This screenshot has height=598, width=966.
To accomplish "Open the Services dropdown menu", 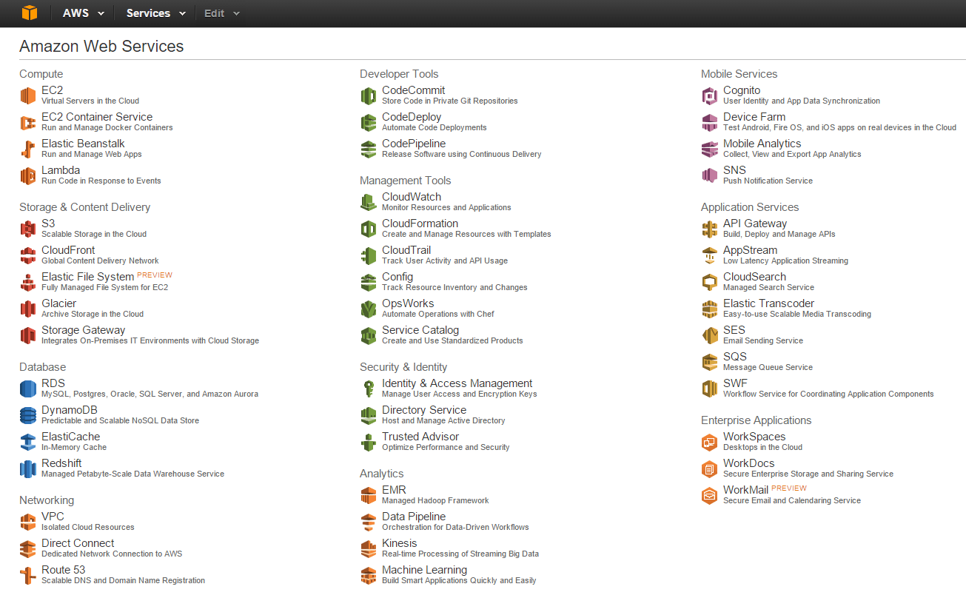I will [155, 13].
